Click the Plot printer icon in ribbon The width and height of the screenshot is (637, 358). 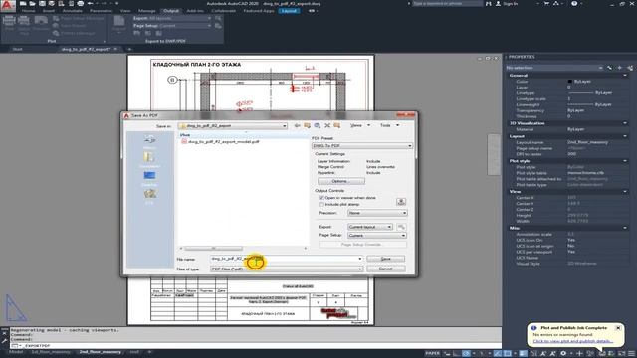point(9,21)
